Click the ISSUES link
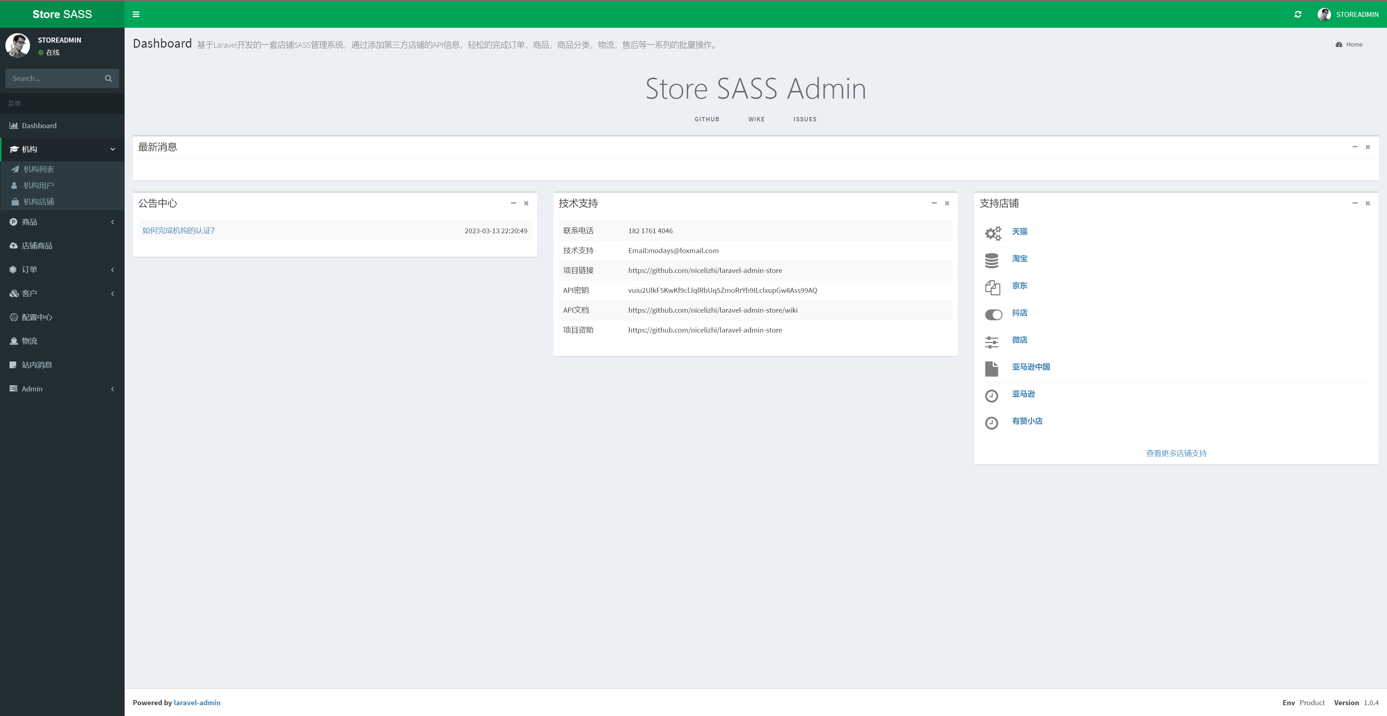The width and height of the screenshot is (1387, 716). 804,120
